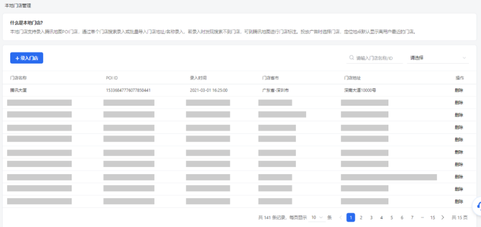
Task: Go to pagination page 4
Action: point(381,217)
